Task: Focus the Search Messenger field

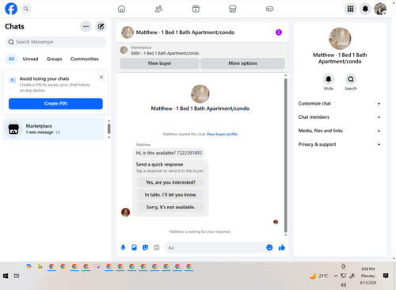Action: (55, 42)
